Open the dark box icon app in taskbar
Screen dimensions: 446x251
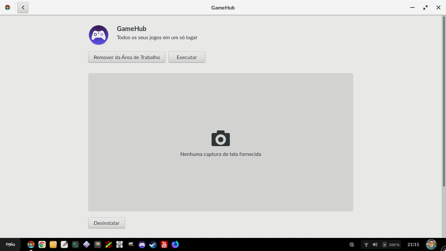tap(98, 244)
